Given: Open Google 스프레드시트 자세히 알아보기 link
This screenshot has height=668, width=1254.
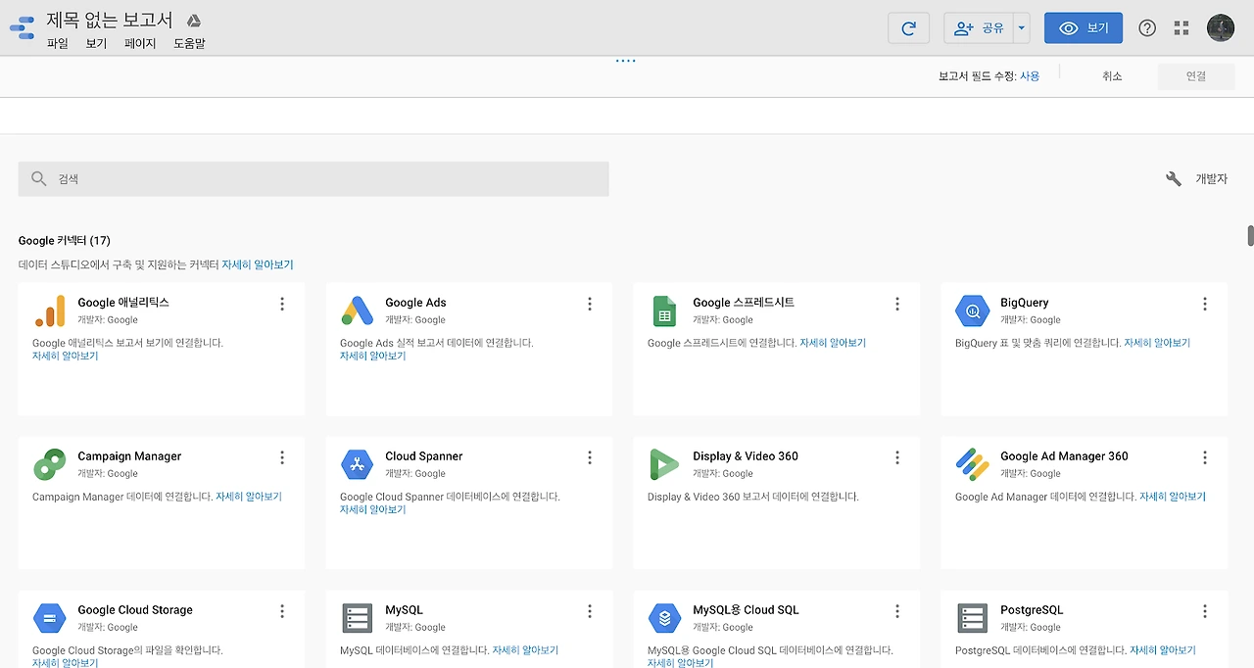Looking at the screenshot, I should click(x=833, y=344).
